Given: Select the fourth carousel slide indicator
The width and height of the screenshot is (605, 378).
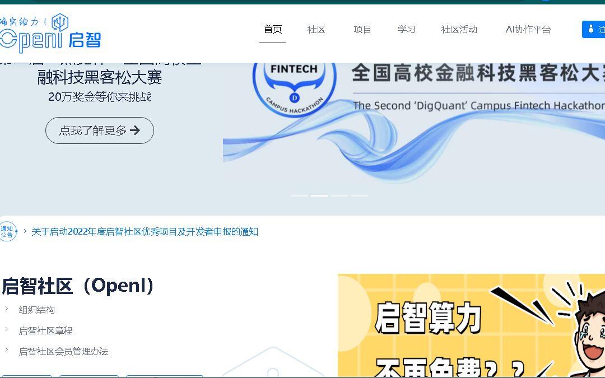Looking at the screenshot, I should tap(360, 195).
